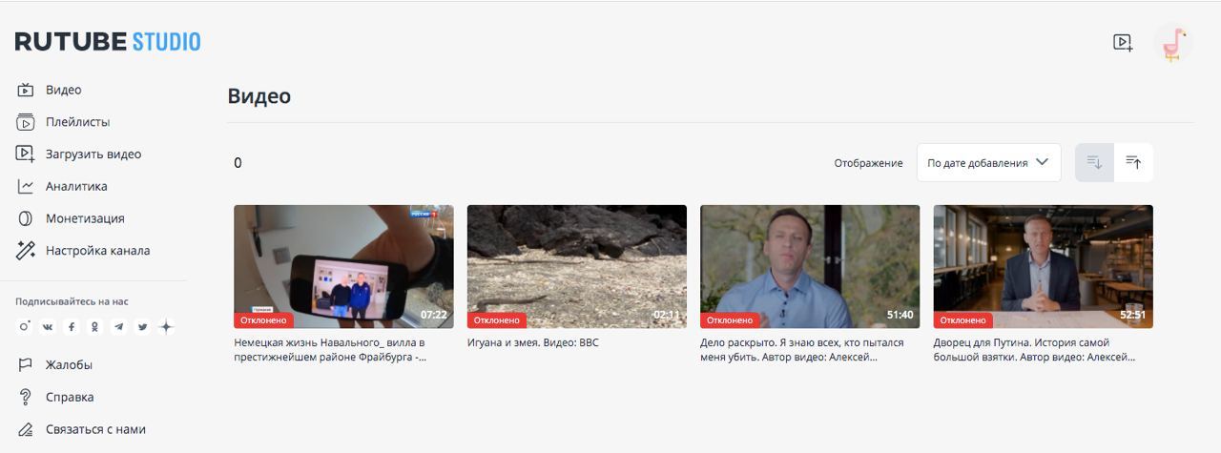Viewport: 1221px width, 453px height.
Task: Click the Монетизация icon
Action: 26,218
